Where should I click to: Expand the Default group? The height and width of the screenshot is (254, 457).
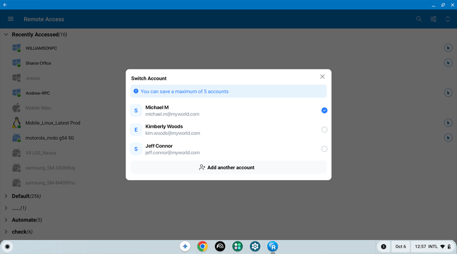point(6,196)
